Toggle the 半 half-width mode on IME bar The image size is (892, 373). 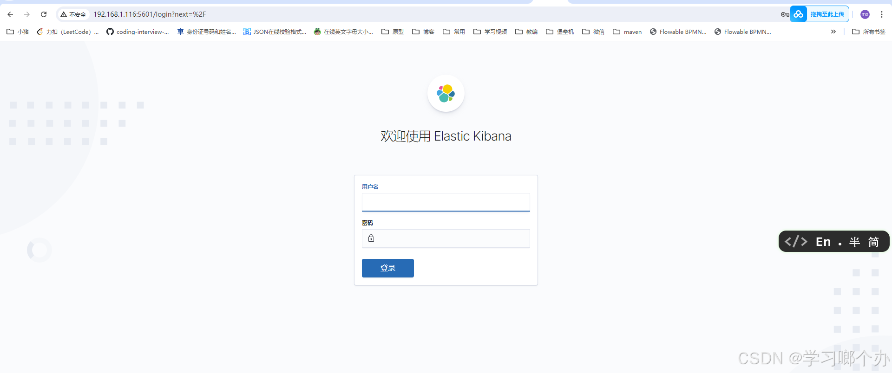pyautogui.click(x=854, y=242)
